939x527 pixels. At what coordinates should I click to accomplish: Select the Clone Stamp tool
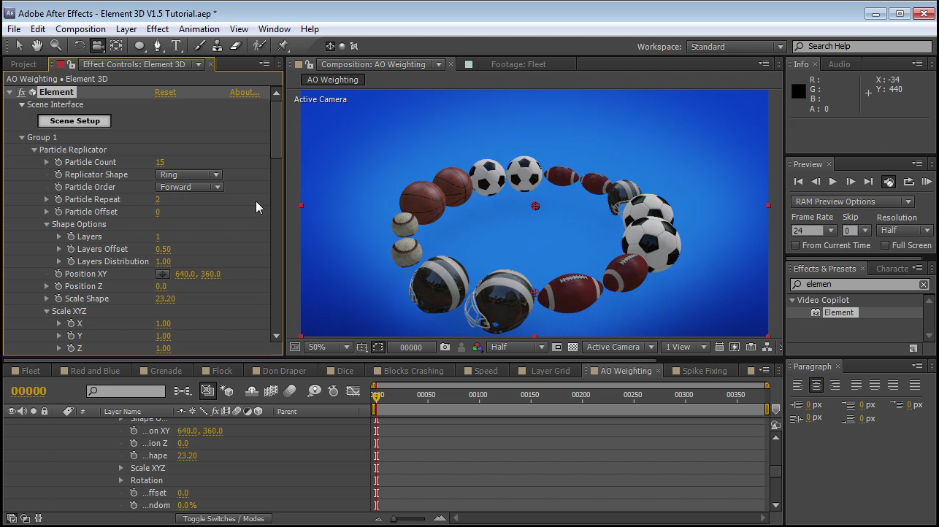click(x=217, y=46)
